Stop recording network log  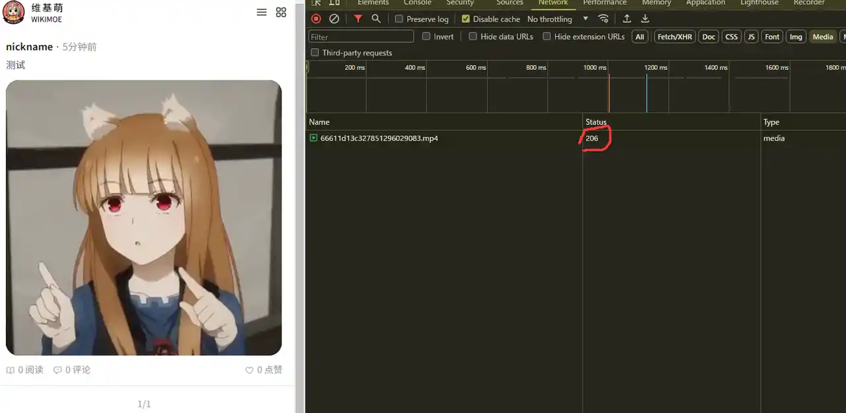[x=316, y=19]
